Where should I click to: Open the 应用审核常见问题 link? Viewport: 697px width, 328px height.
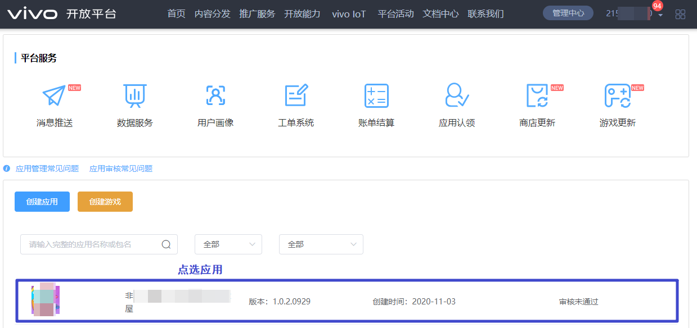click(x=121, y=168)
